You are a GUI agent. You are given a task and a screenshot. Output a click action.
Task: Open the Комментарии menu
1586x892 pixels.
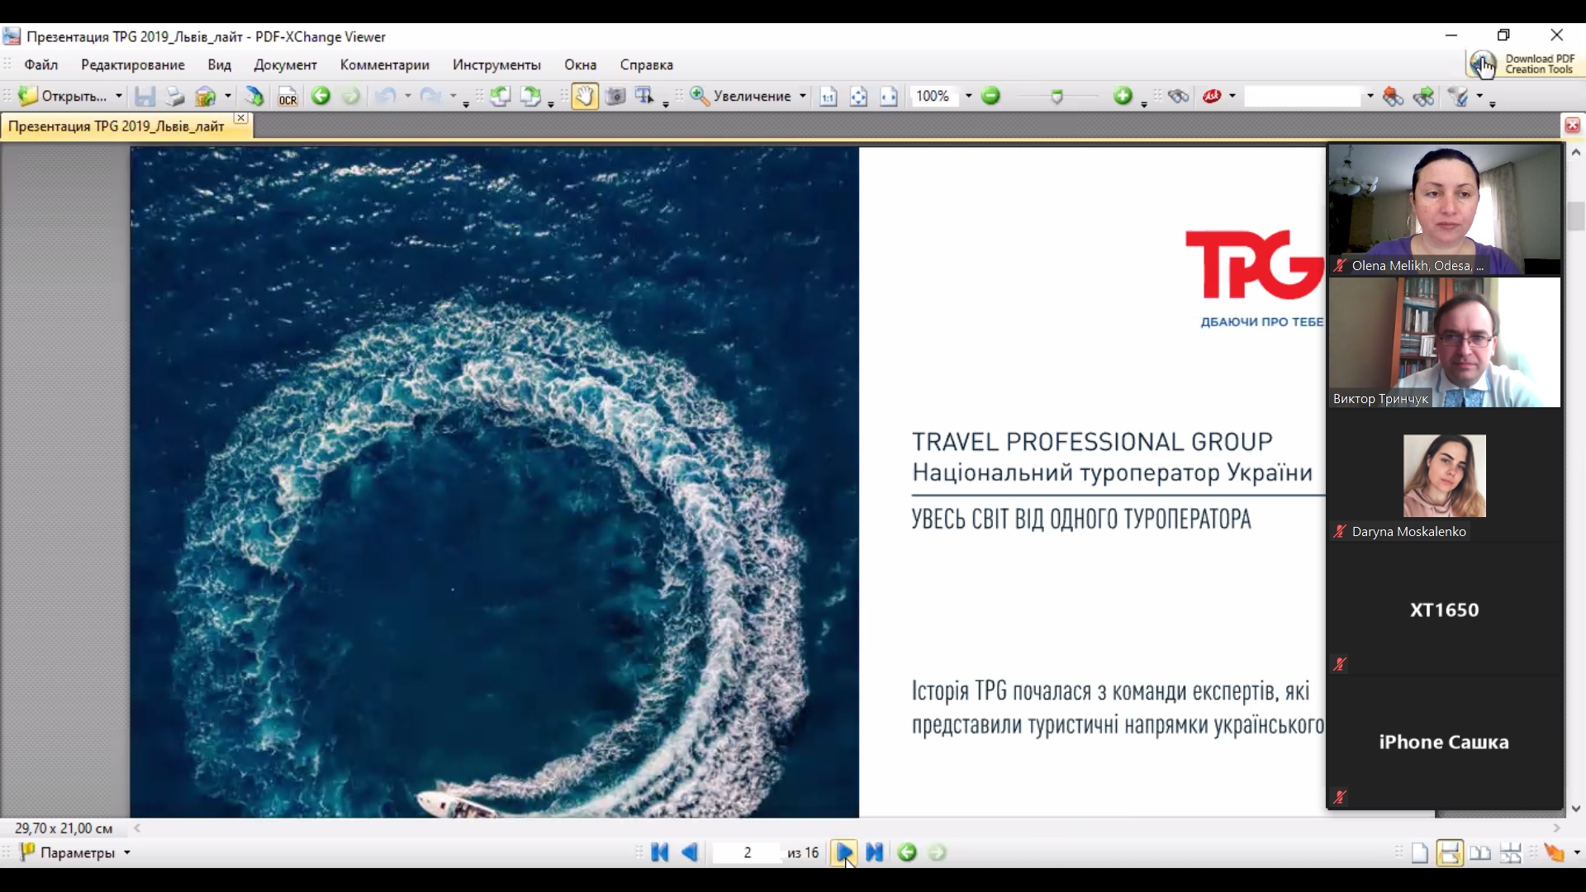[385, 64]
